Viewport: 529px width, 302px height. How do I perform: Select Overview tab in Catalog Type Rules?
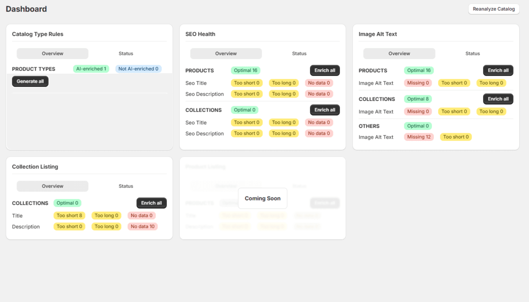[x=53, y=54]
